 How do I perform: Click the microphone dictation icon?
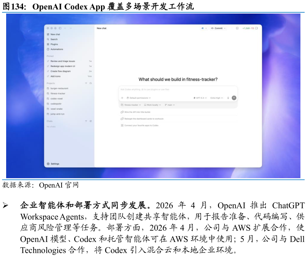point(228,98)
